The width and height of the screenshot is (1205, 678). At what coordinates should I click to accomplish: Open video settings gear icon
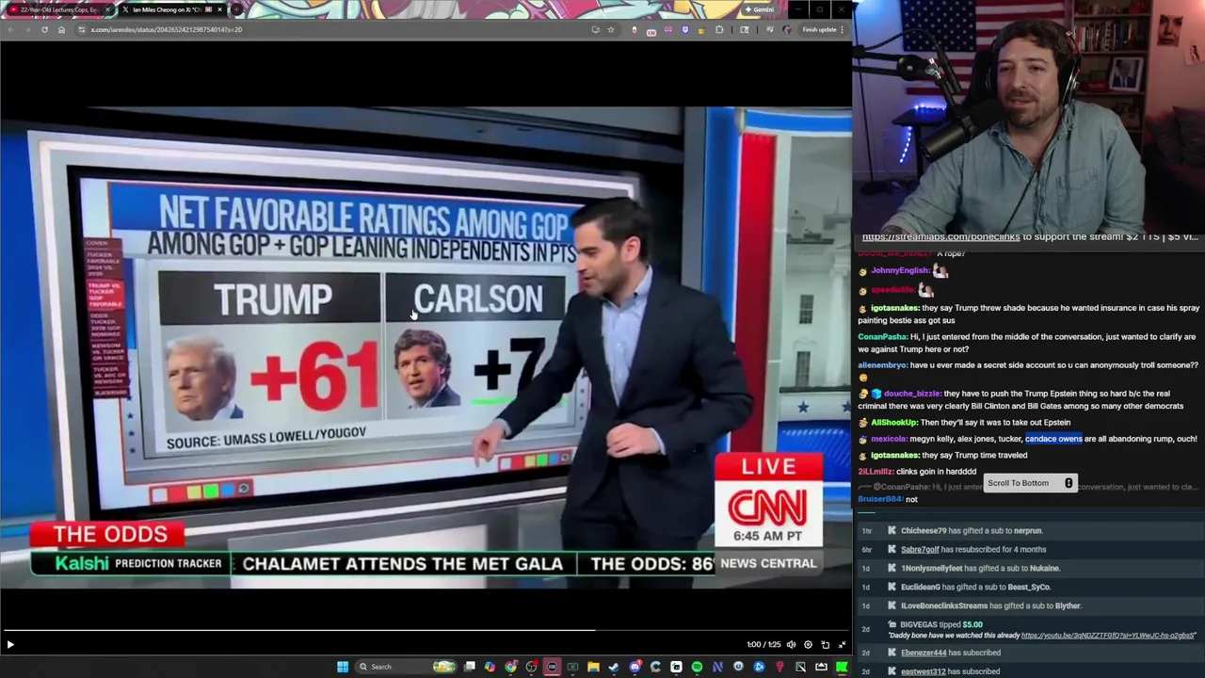pyautogui.click(x=808, y=644)
